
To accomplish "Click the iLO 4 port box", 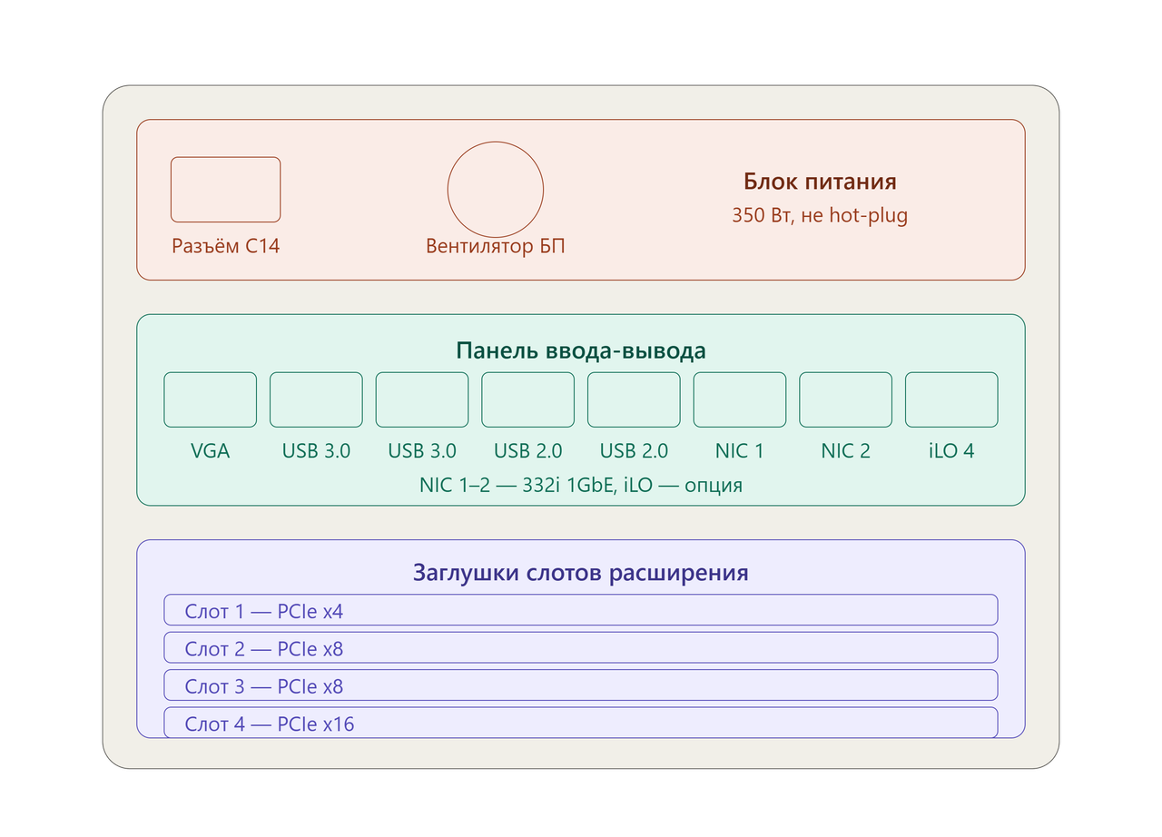I will [951, 399].
